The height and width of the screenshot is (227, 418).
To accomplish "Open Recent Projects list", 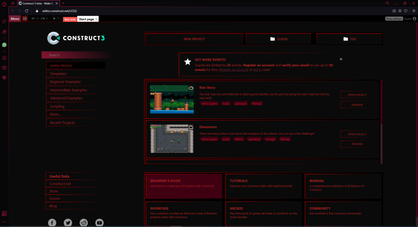I will pyautogui.click(x=76, y=123).
